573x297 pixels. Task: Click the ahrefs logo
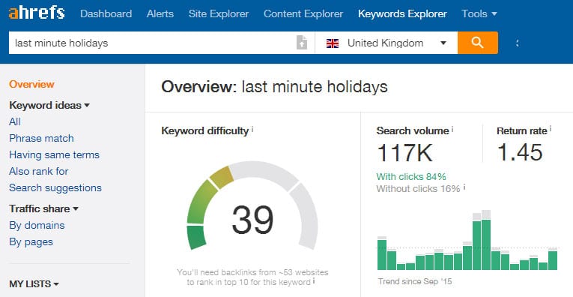pos(37,13)
